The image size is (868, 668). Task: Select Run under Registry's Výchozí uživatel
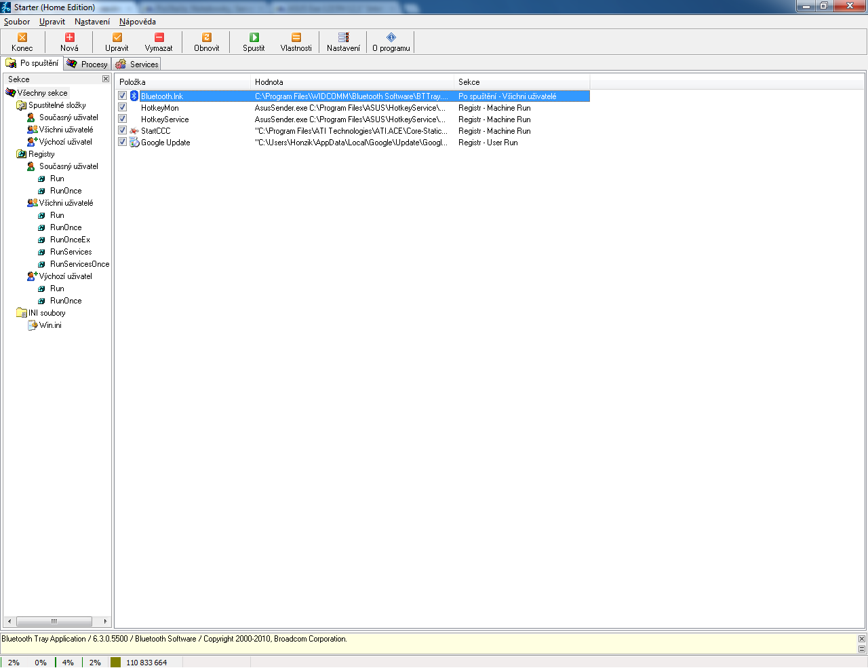click(57, 289)
